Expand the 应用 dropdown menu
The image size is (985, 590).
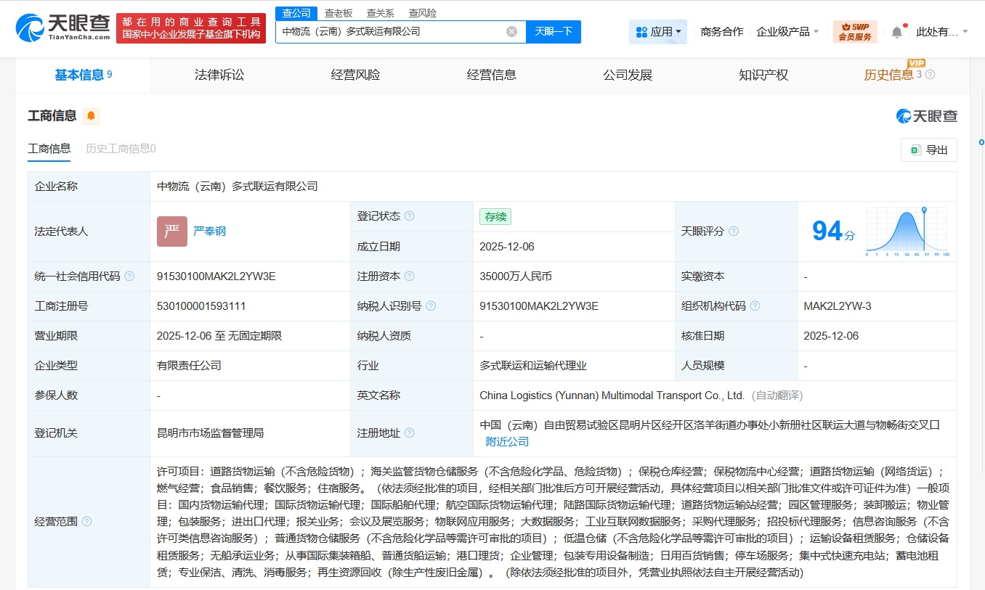point(661,31)
